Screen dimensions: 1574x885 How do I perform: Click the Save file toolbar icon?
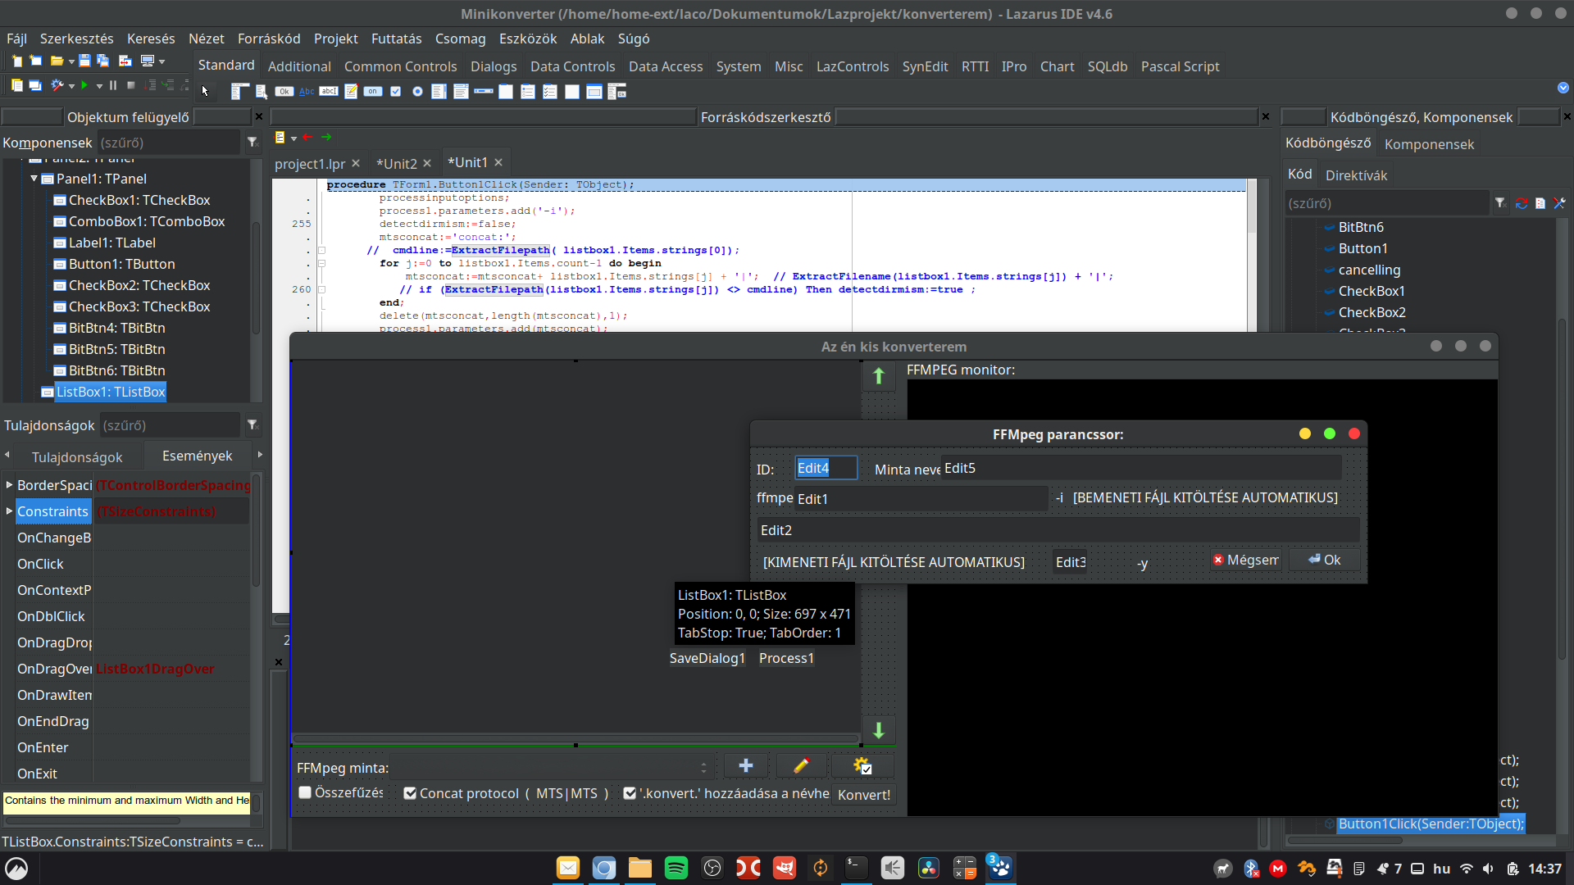(84, 61)
